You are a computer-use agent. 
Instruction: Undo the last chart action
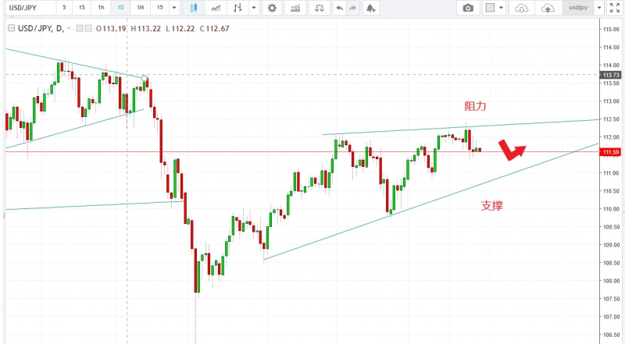[x=338, y=8]
